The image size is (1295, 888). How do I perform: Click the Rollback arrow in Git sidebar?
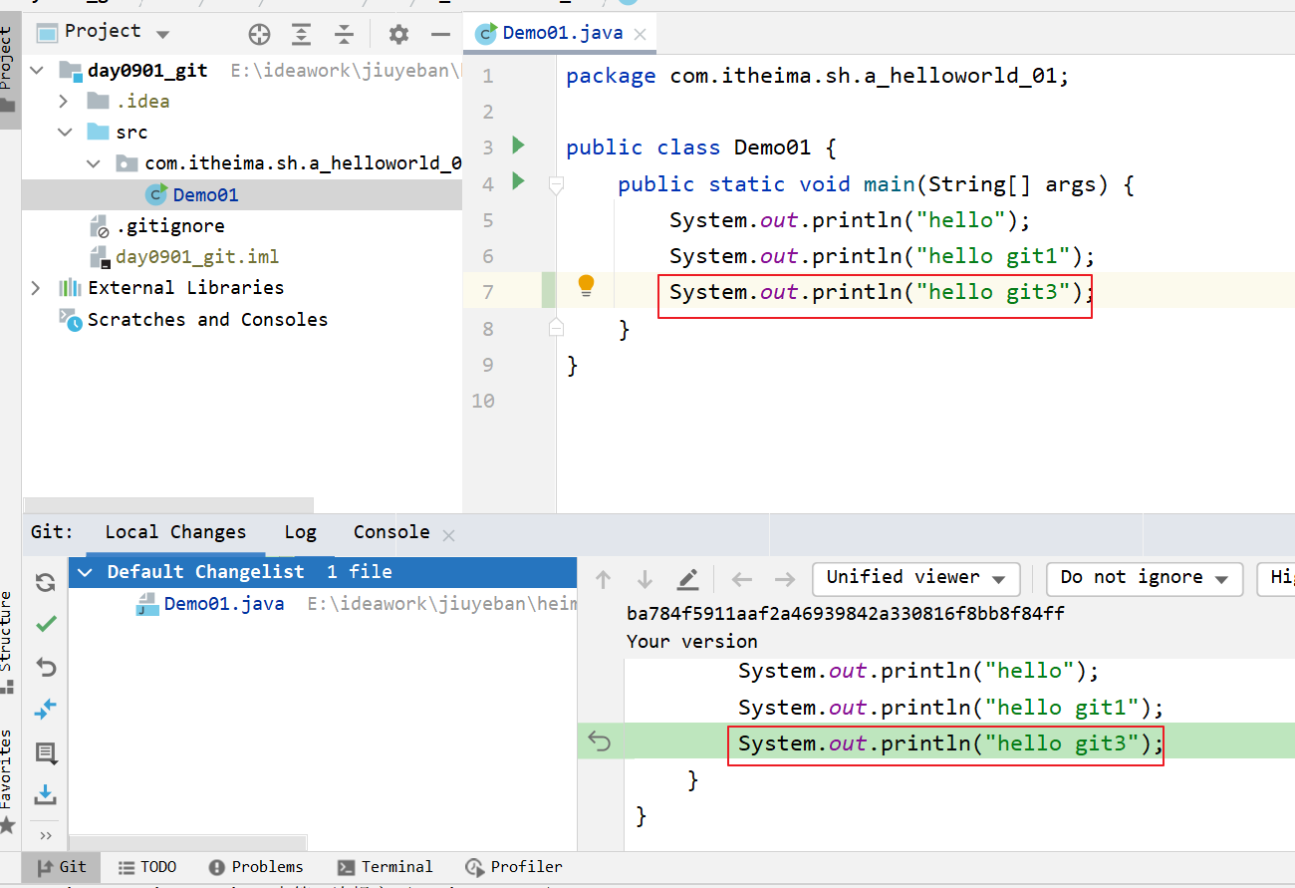[x=46, y=667]
